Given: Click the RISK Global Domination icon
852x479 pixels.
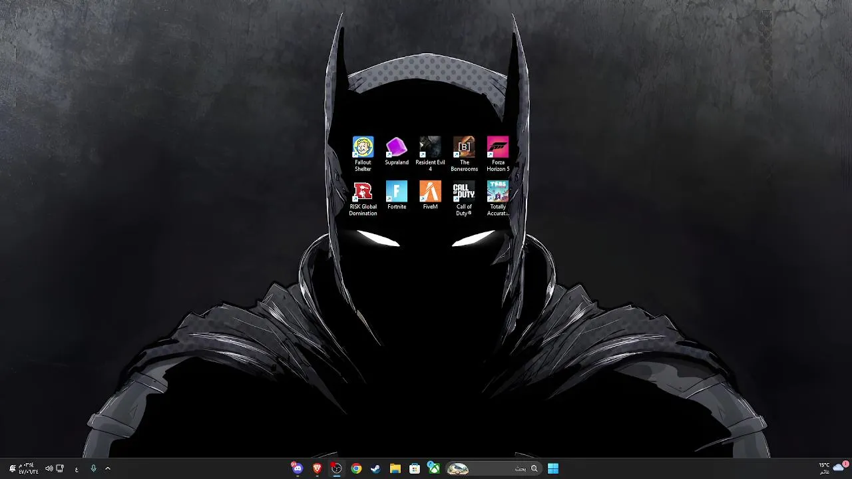Looking at the screenshot, I should point(363,199).
